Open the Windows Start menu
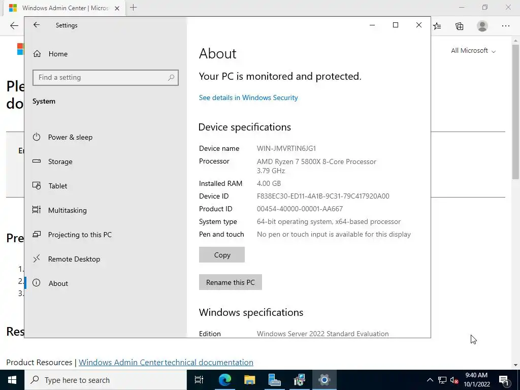520x390 pixels. 12,380
